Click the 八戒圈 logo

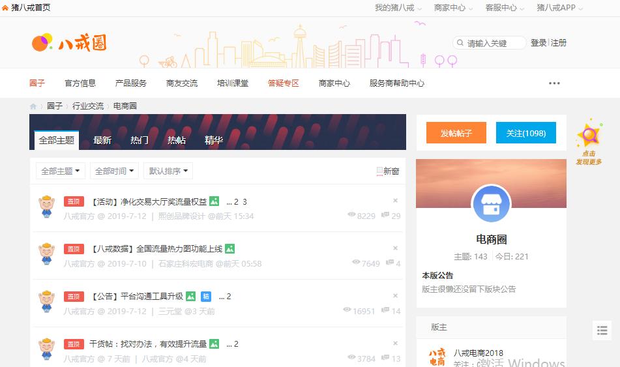[x=69, y=43]
